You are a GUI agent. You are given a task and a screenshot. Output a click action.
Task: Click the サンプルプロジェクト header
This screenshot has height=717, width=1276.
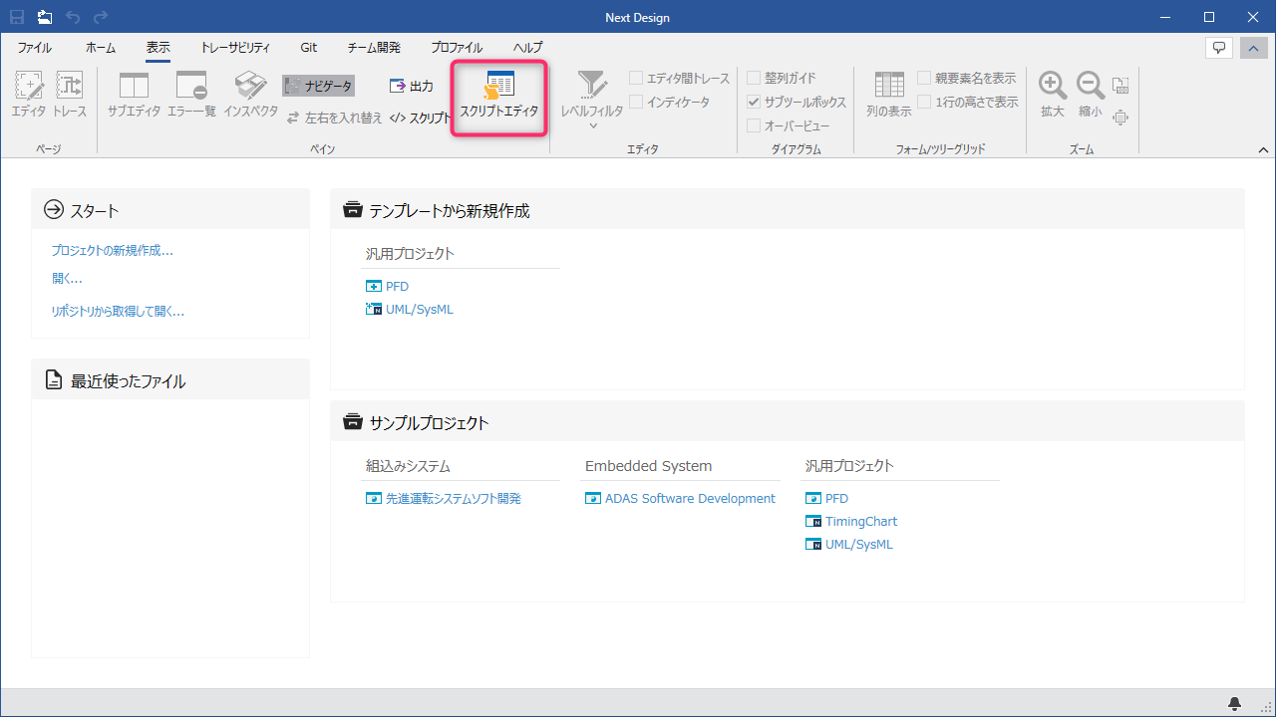(788, 421)
